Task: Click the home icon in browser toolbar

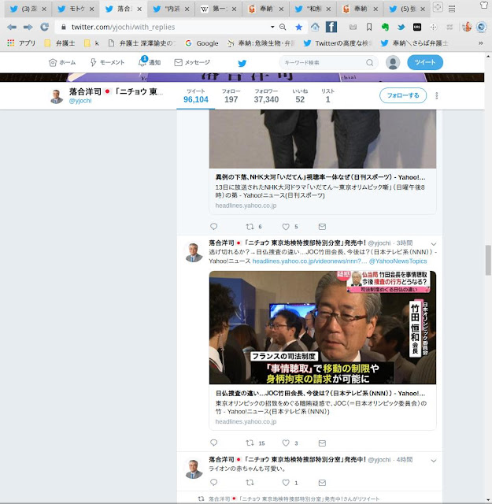Action: pyautogui.click(x=315, y=28)
